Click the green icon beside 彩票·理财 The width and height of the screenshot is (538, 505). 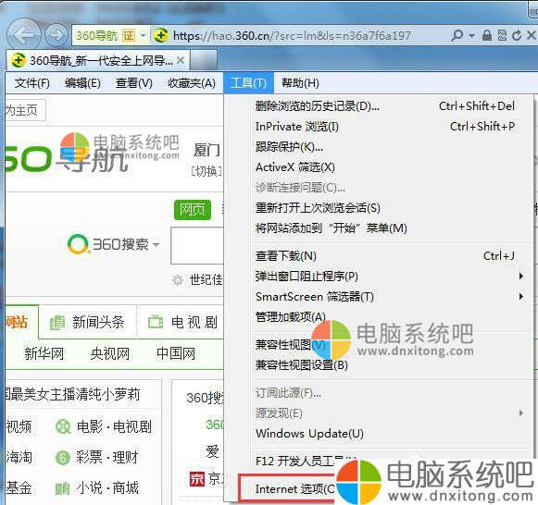click(63, 458)
